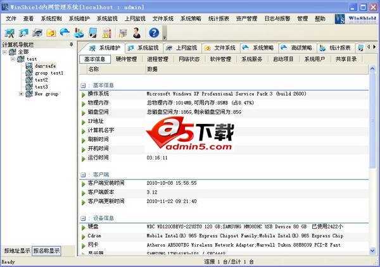Image resolution: width=380 pixels, height=267 pixels.
Task: Collapse the 客户端 section
Action: tap(83, 175)
